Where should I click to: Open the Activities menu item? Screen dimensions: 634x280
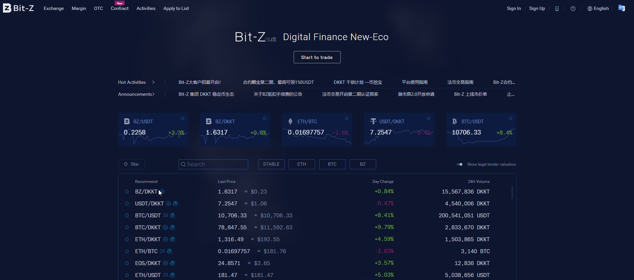(x=146, y=9)
